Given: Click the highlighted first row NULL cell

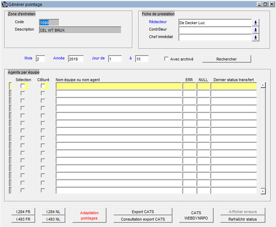Looking at the screenshot, I should click(x=203, y=86).
